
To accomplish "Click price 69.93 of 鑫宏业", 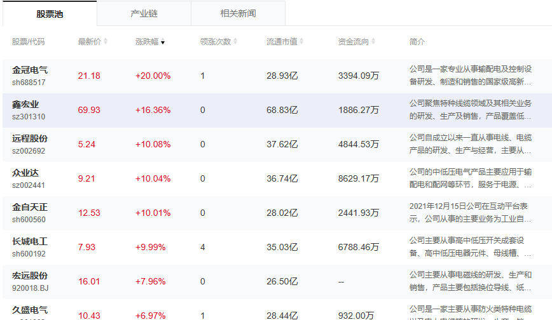I will (89, 110).
